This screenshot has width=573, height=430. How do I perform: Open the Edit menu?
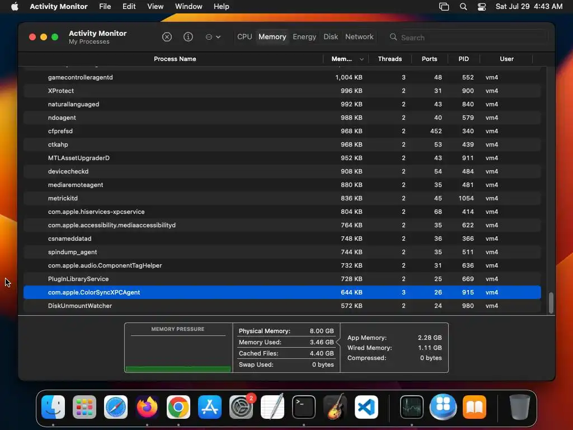129,7
